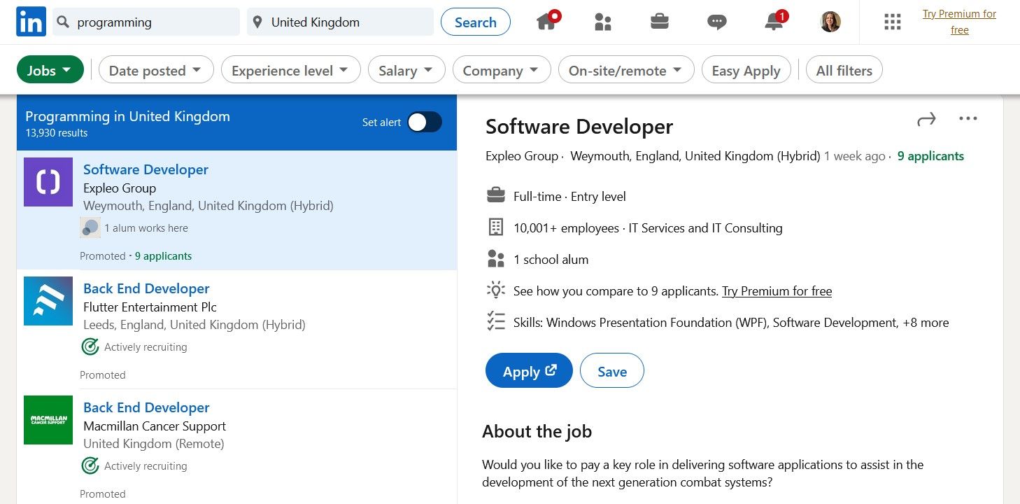Enable the Set alert toggle
This screenshot has height=504, width=1020.
click(424, 121)
